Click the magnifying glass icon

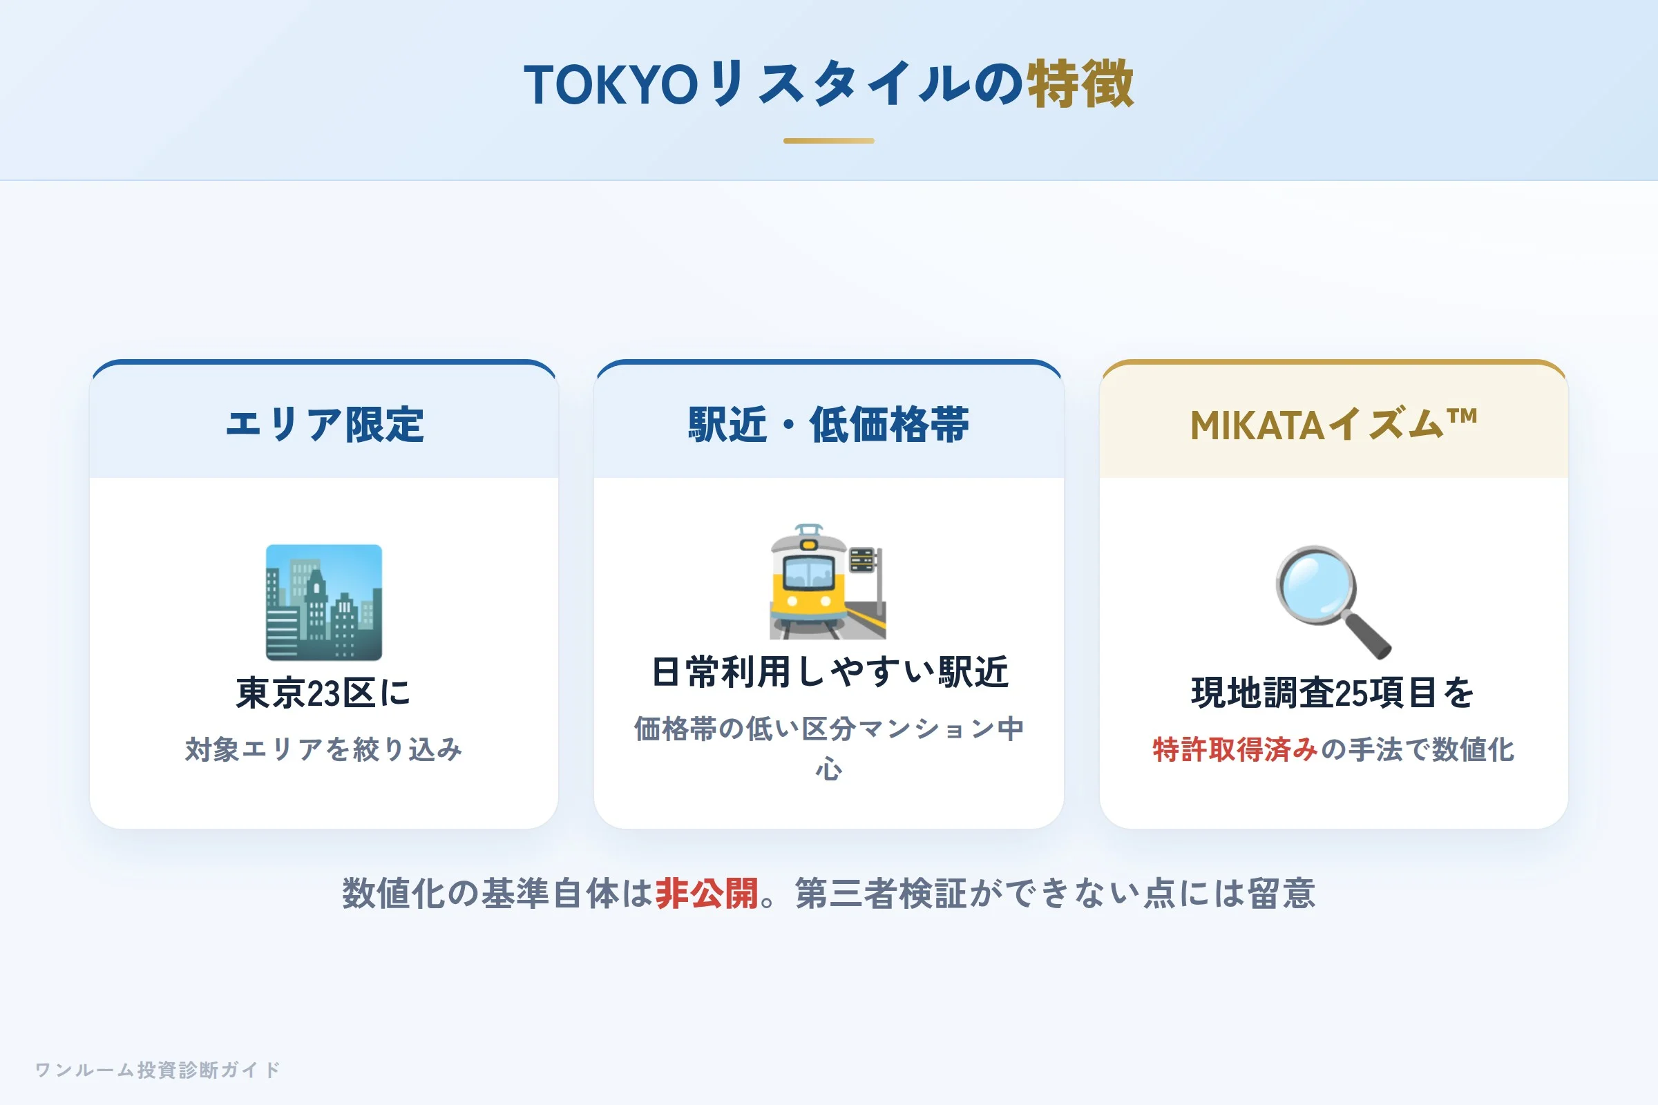1333,602
